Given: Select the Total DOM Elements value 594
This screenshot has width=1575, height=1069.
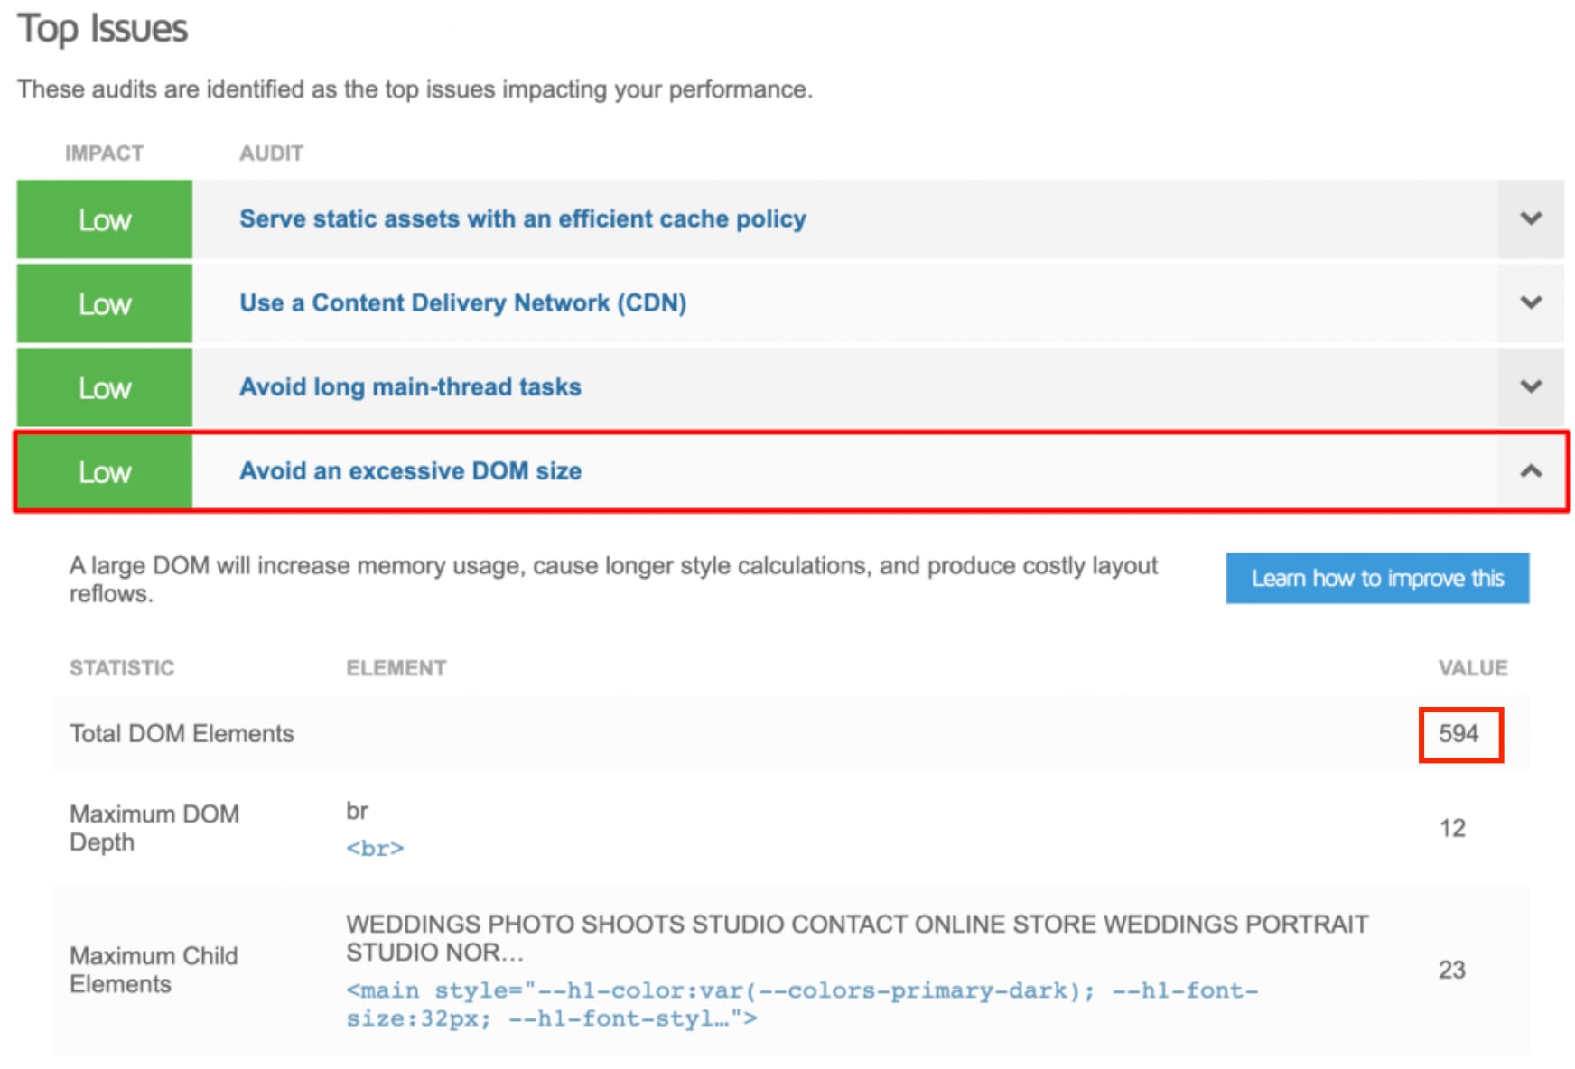Looking at the screenshot, I should (x=1460, y=733).
